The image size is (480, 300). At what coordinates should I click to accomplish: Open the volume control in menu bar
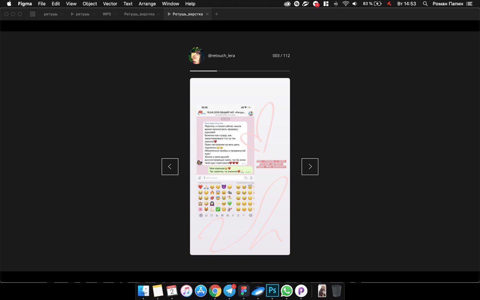[x=355, y=4]
